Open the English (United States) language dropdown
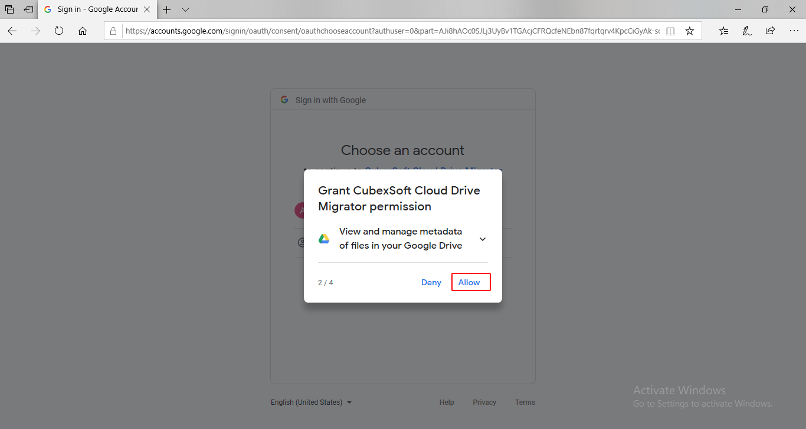The image size is (806, 429). pyautogui.click(x=311, y=402)
